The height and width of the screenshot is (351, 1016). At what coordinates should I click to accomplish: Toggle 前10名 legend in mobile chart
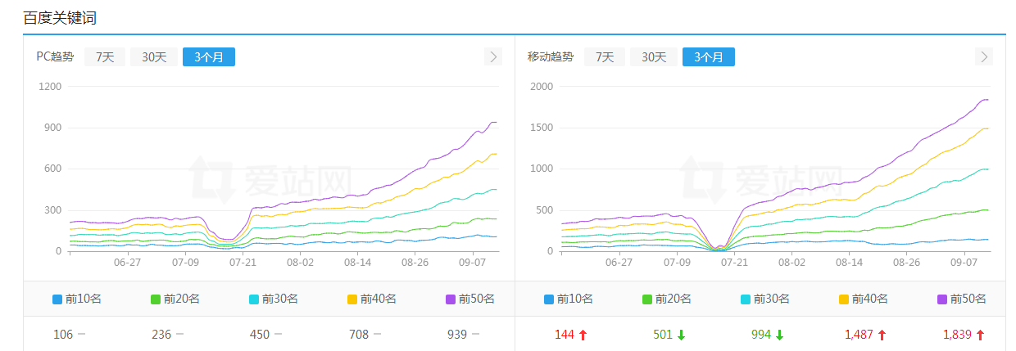tap(569, 299)
